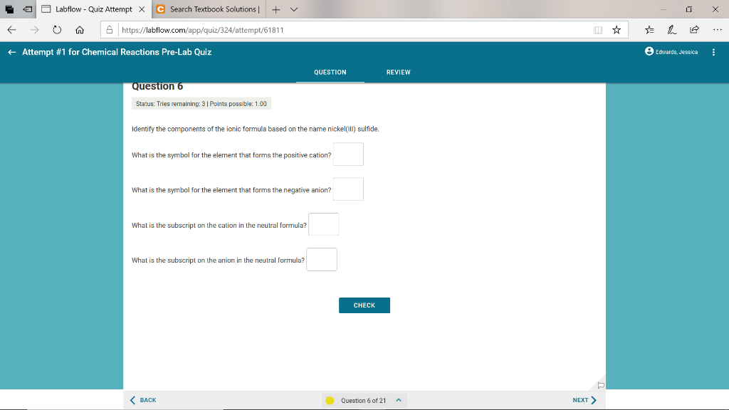This screenshot has width=729, height=410.
Task: Click the feedback flag near the scrollbar
Action: pyautogui.click(x=600, y=384)
